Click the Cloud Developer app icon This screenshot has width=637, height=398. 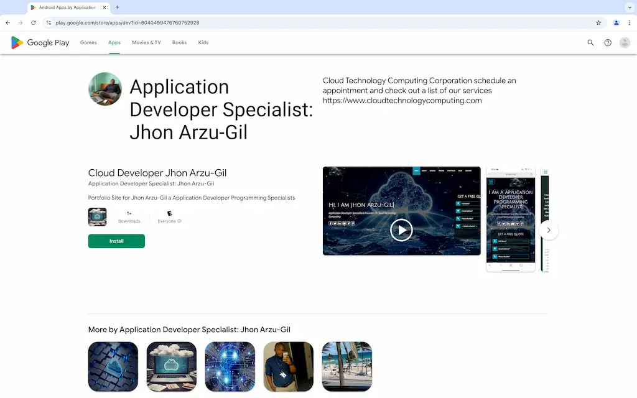coord(97,217)
